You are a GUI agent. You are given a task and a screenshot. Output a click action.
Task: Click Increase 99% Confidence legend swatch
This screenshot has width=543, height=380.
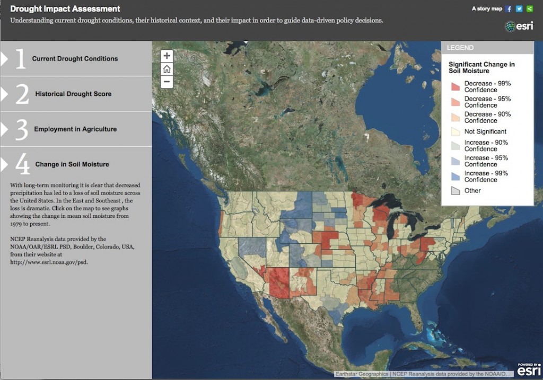pyautogui.click(x=456, y=176)
